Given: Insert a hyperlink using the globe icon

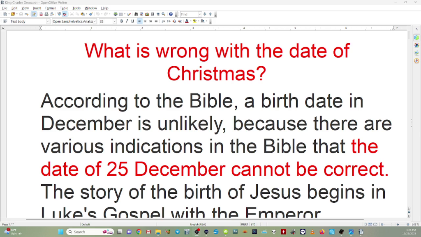Looking at the screenshot, I should coord(116,14).
